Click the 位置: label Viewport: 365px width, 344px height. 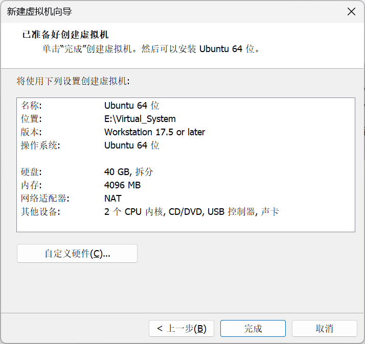pos(31,119)
